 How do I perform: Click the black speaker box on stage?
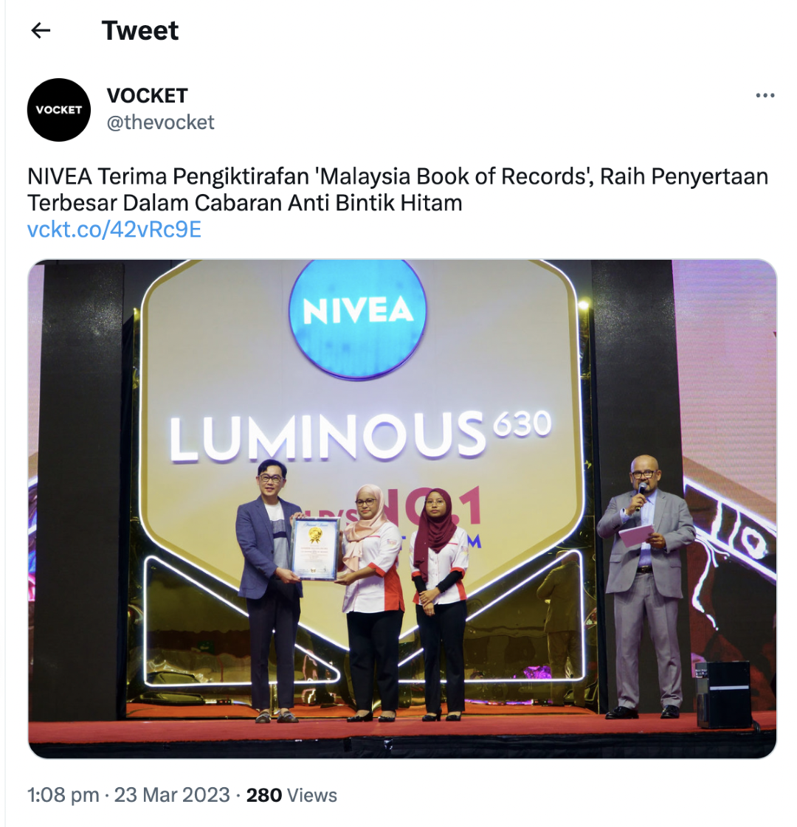click(722, 695)
